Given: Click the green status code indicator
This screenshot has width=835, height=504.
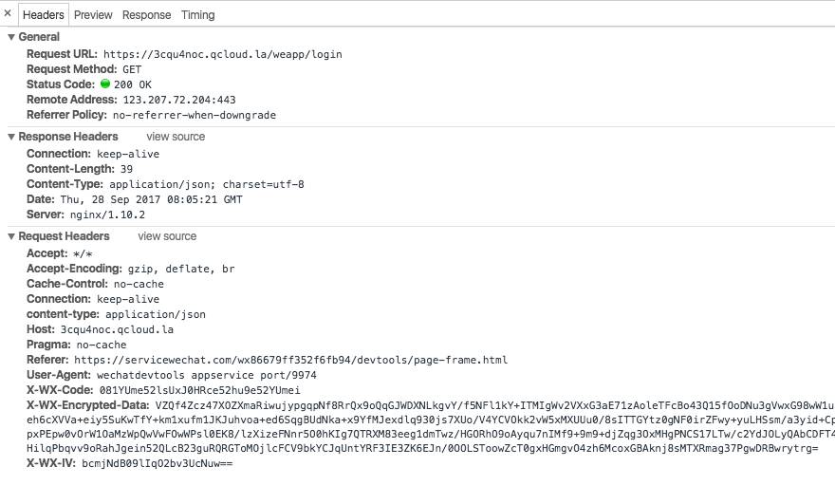Looking at the screenshot, I should pyautogui.click(x=105, y=84).
